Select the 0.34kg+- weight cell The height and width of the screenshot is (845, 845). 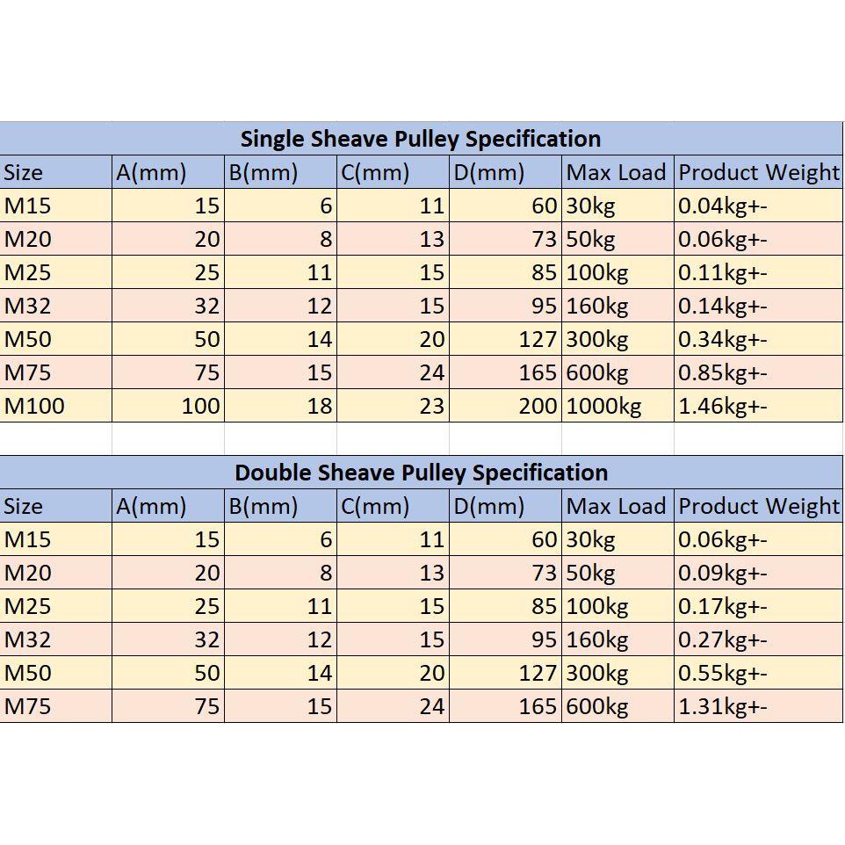click(758, 339)
